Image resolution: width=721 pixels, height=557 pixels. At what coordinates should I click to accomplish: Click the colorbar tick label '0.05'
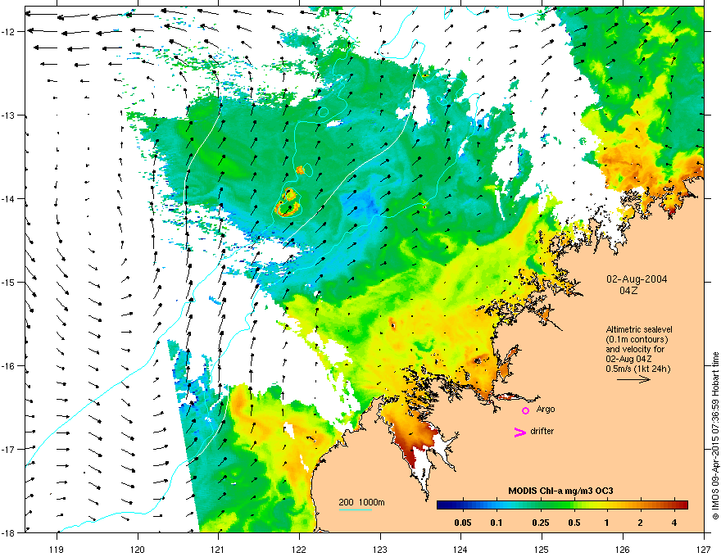click(463, 523)
